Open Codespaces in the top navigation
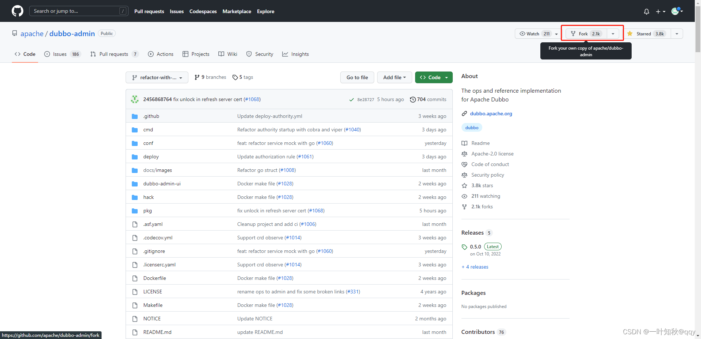The image size is (701, 339). tap(203, 11)
